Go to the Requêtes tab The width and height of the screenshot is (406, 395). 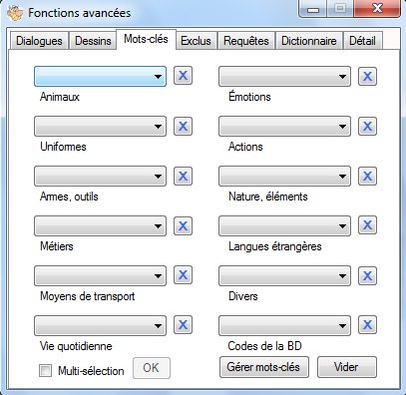pos(246,41)
